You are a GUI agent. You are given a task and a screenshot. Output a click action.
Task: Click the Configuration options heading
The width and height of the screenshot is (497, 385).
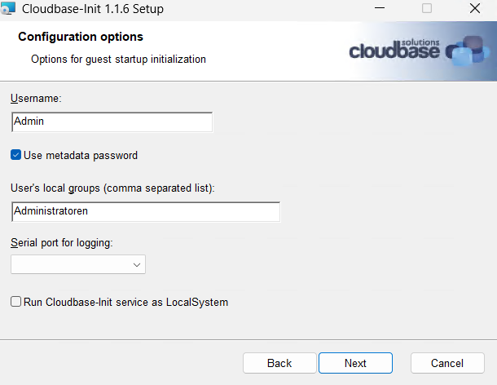pyautogui.click(x=81, y=37)
